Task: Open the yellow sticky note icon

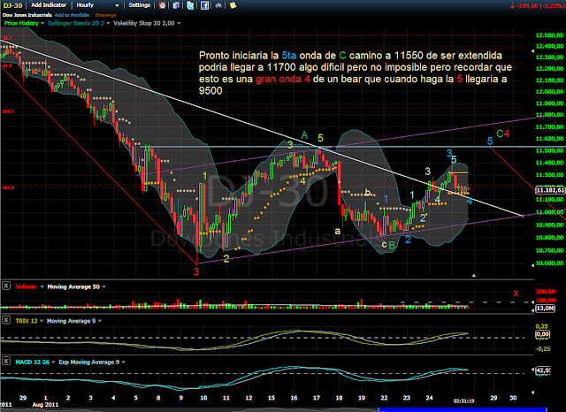Action: (233, 5)
